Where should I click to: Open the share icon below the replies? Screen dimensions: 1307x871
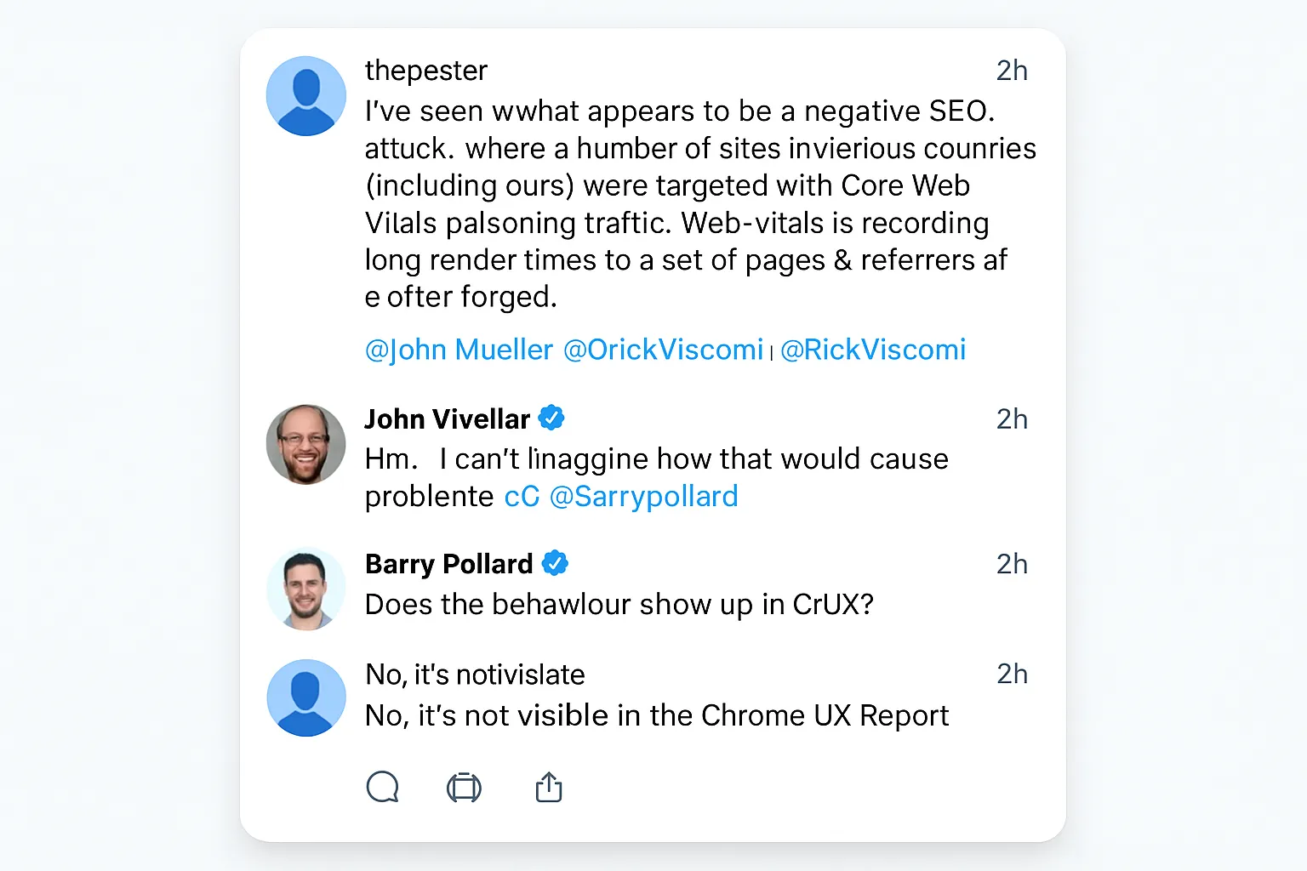point(548,787)
